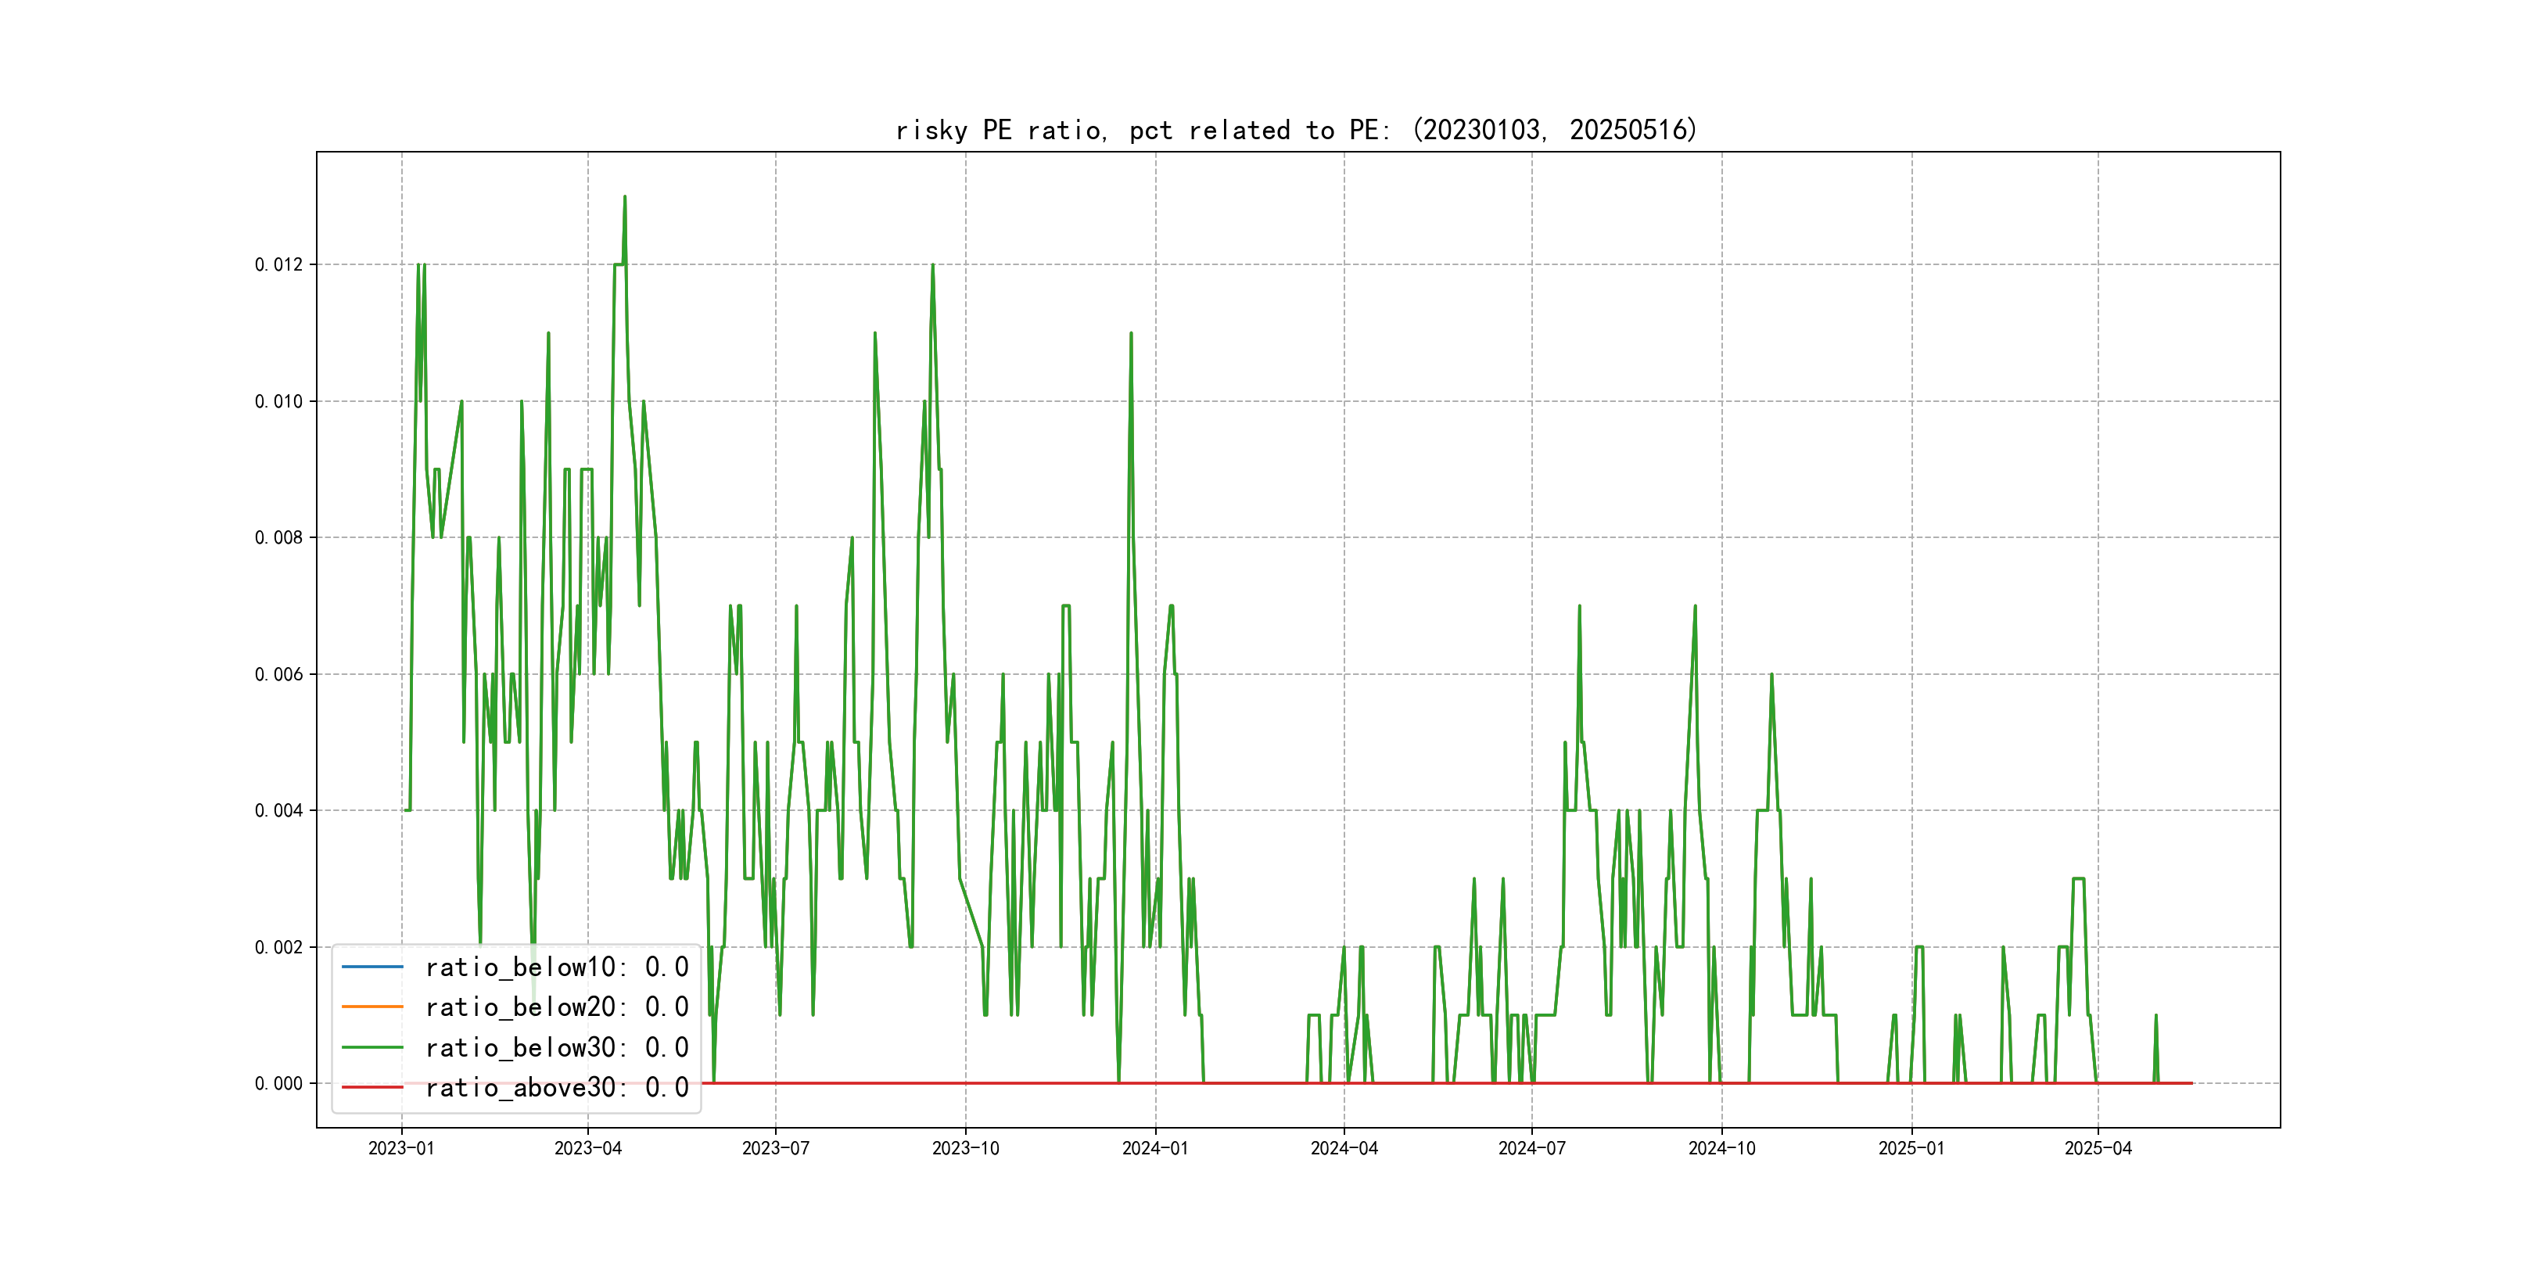Image resolution: width=2534 pixels, height=1267 pixels.
Task: Click the 2023-01 x-axis tick label
Action: coord(400,1148)
